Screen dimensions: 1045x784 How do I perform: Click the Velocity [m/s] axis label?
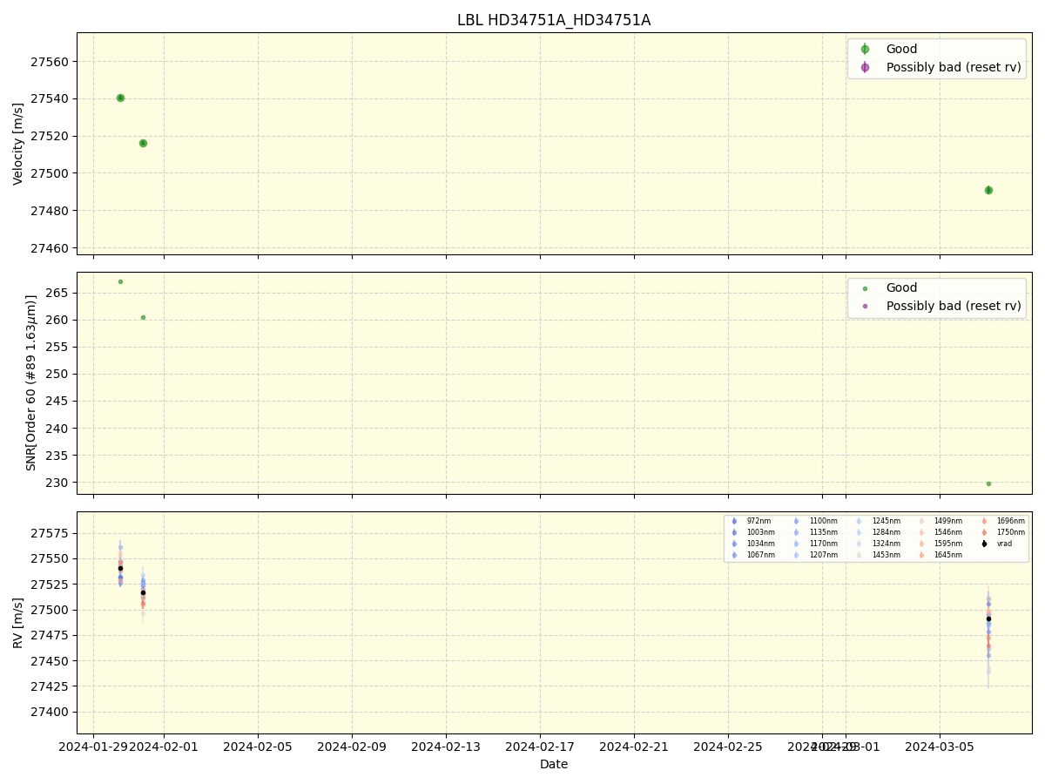point(18,144)
